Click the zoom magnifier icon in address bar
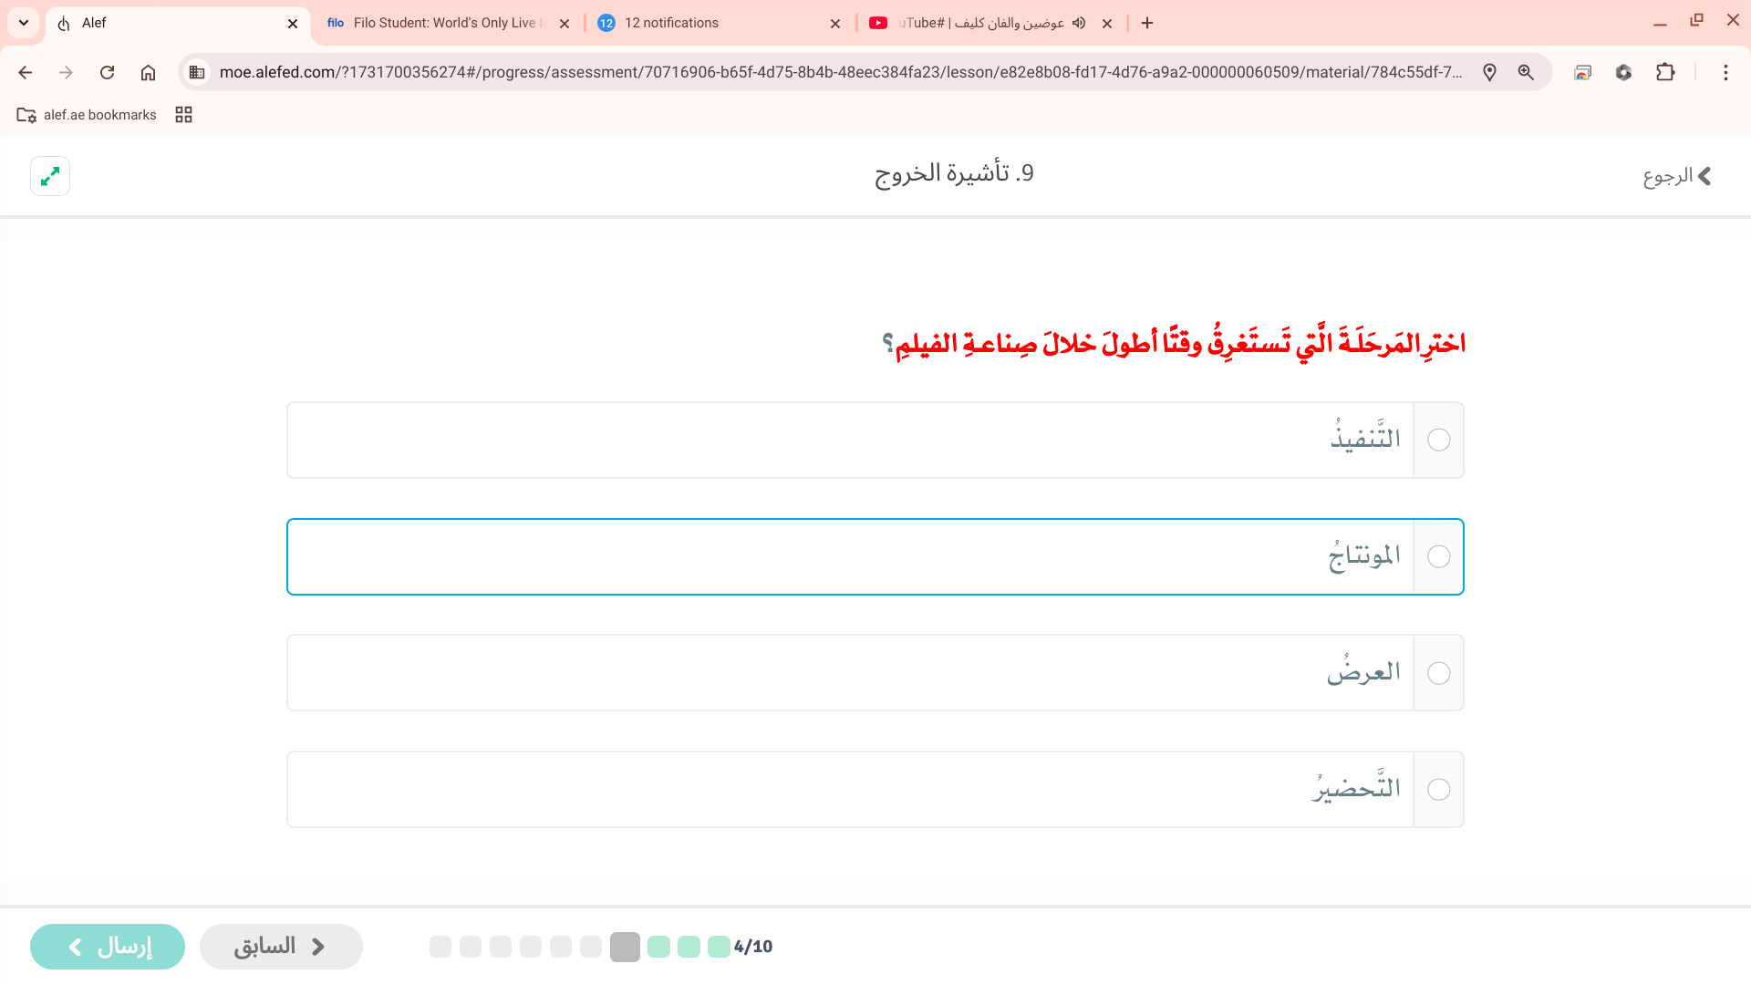Image resolution: width=1751 pixels, height=985 pixels. (1526, 73)
